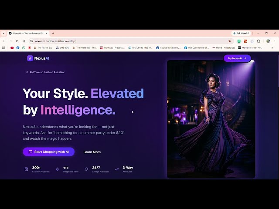Screen dimensions: 279x209
Task: Click the Learn More link
Action: [x=92, y=152]
